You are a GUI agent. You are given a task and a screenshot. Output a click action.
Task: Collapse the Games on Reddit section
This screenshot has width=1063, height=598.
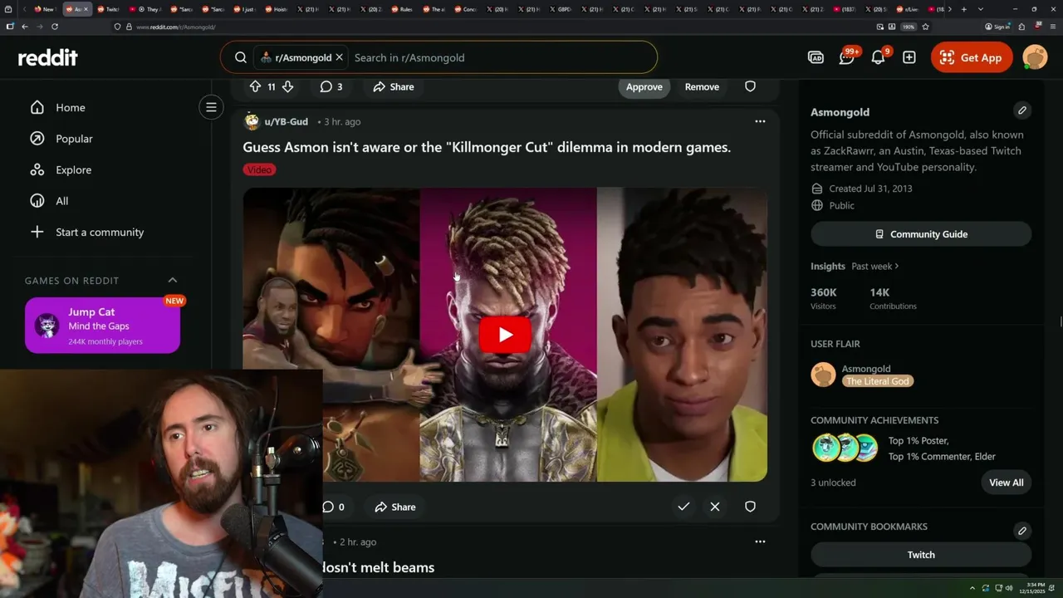pos(173,280)
